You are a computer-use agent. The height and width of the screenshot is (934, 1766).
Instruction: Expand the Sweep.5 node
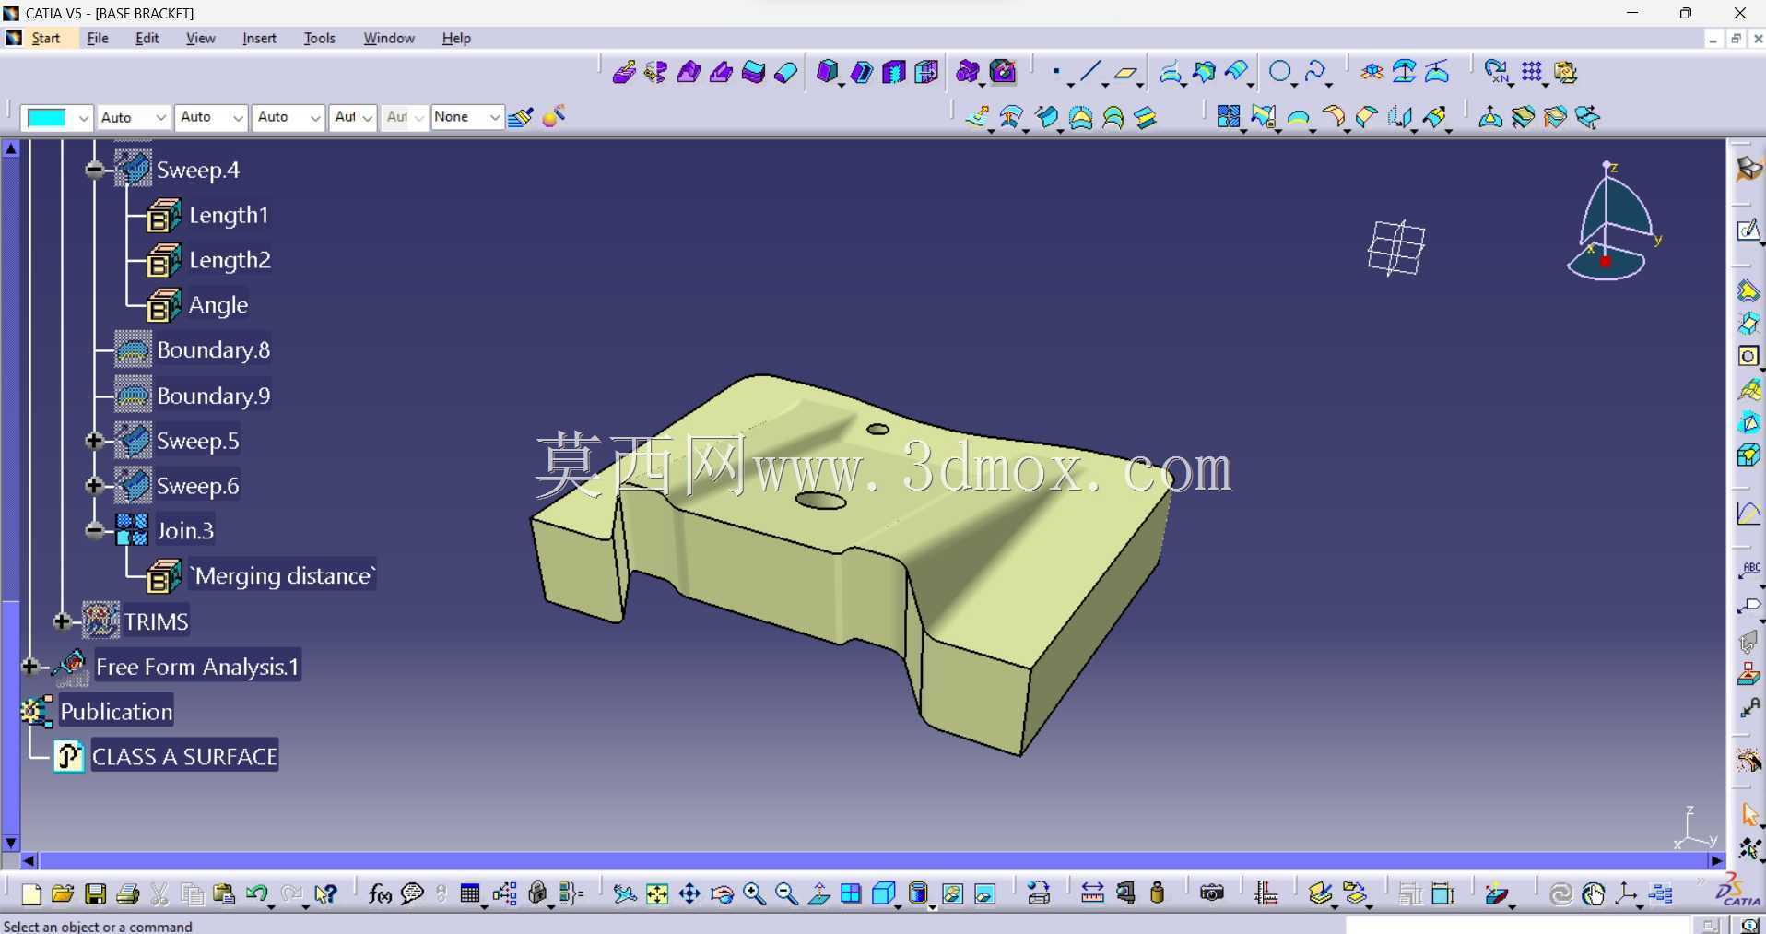click(94, 441)
